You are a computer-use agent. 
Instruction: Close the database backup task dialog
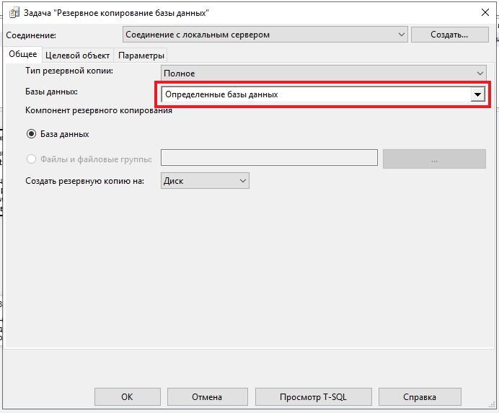485,12
